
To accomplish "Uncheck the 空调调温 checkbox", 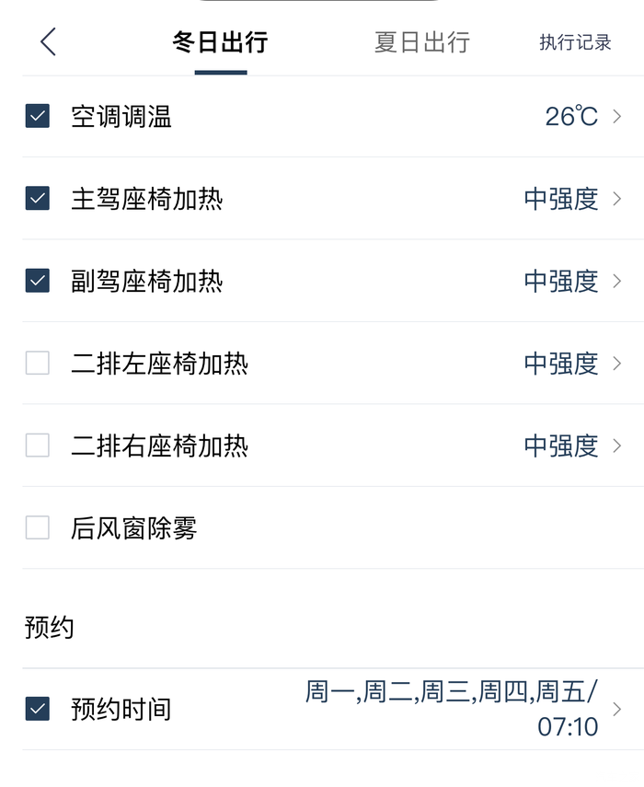I will [x=38, y=117].
